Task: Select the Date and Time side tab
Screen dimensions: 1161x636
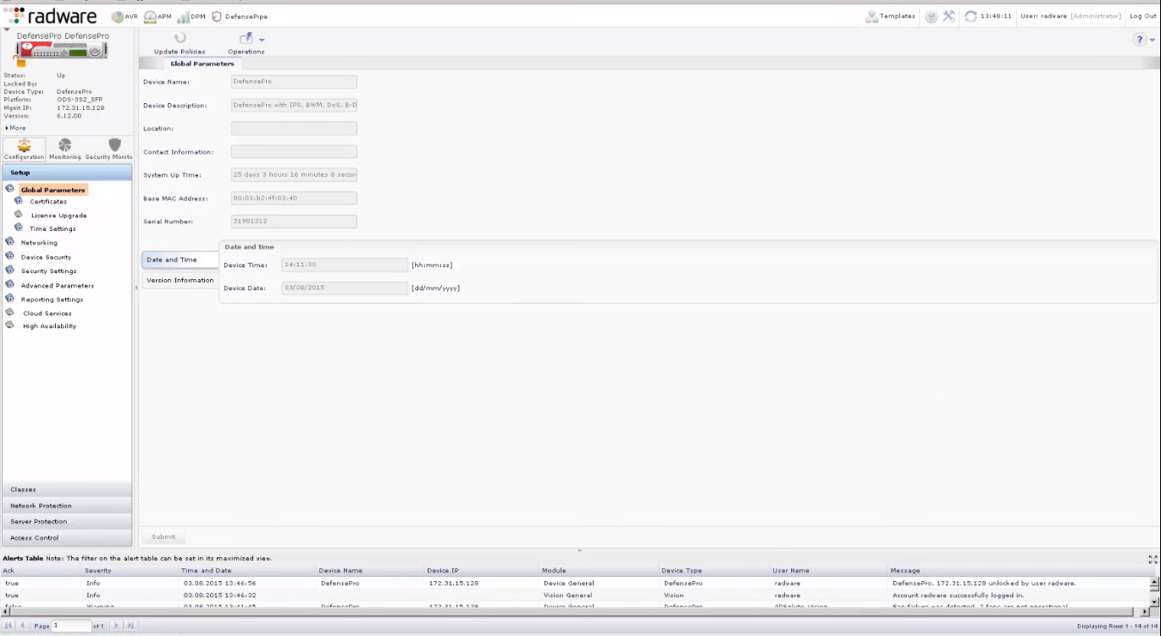Action: pos(180,260)
